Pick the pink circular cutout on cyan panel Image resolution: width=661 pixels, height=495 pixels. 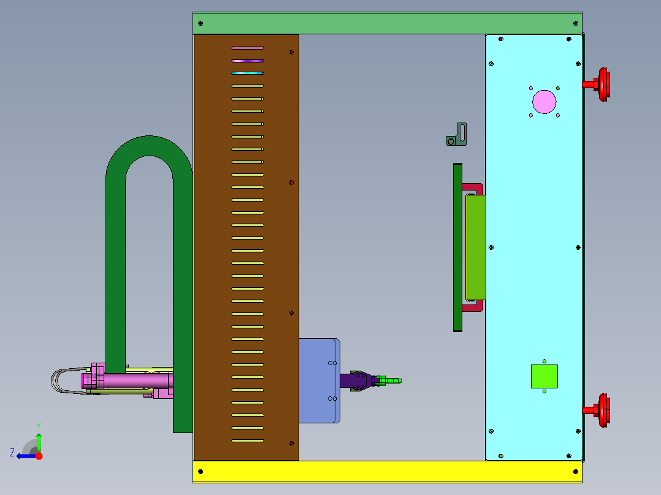coord(544,102)
